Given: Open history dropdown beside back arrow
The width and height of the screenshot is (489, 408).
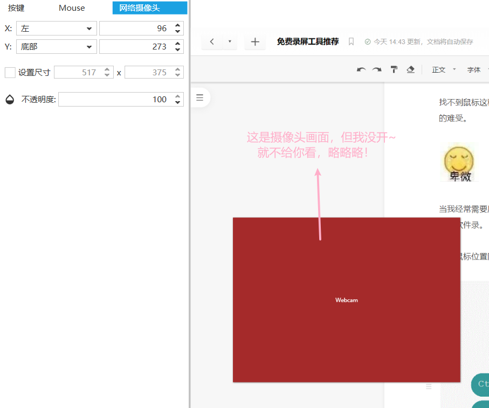Looking at the screenshot, I should (230, 41).
